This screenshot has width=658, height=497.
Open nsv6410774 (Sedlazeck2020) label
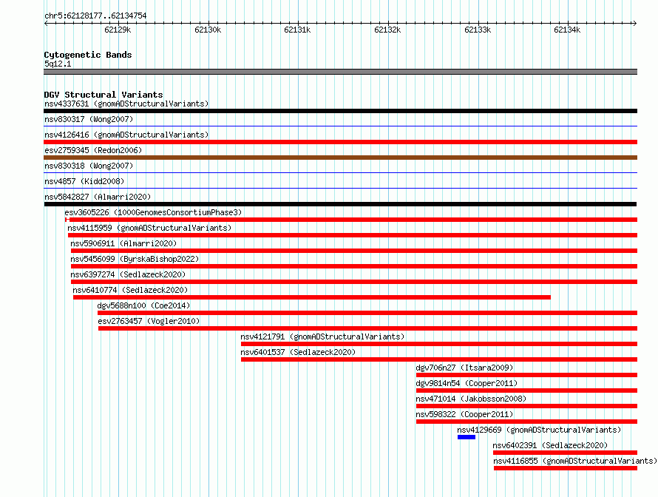(130, 290)
